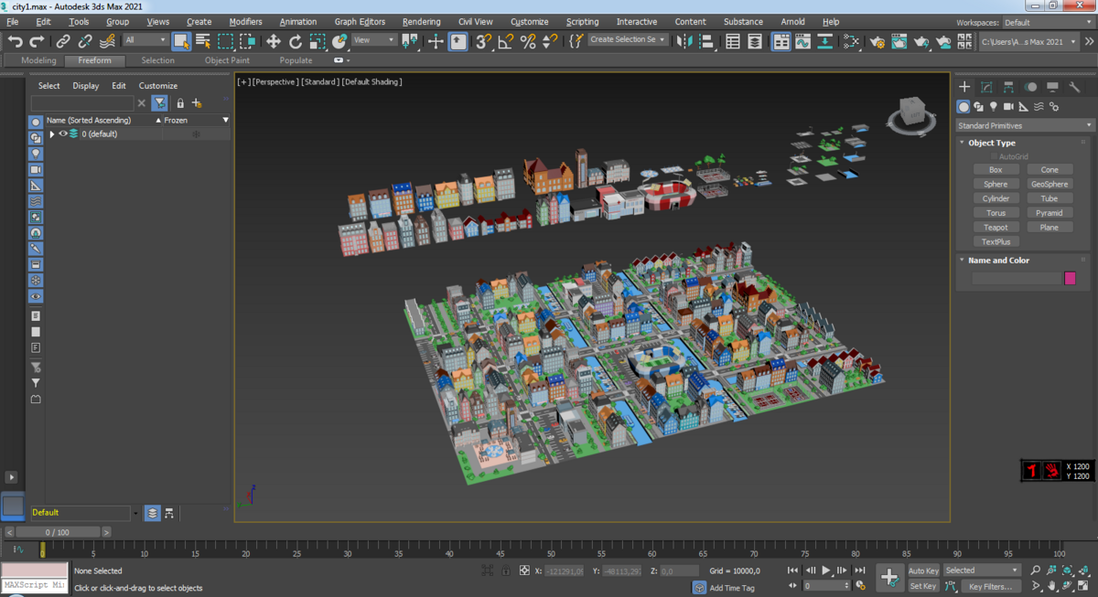Select the Rotate tool icon
Viewport: 1098px width, 597px height.
pos(295,41)
